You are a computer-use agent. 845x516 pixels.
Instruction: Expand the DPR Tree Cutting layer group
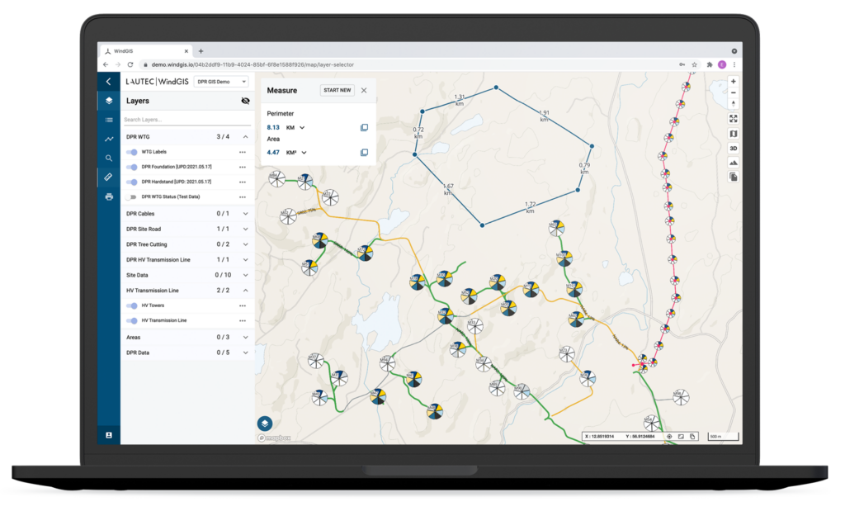click(245, 244)
